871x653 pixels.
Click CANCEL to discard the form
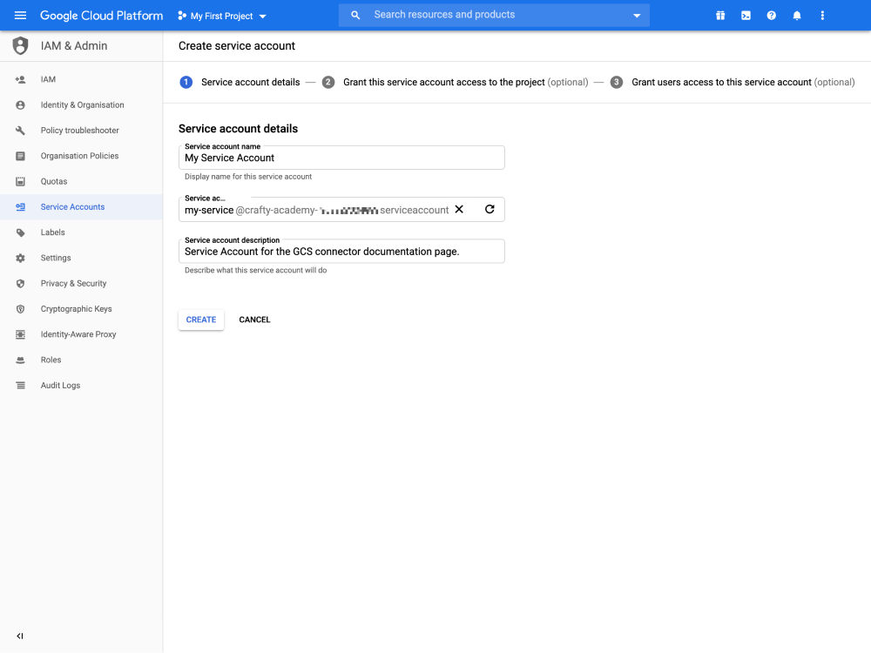254,320
